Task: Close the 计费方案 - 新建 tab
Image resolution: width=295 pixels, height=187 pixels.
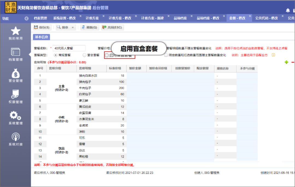Action: pyautogui.click(x=168, y=16)
